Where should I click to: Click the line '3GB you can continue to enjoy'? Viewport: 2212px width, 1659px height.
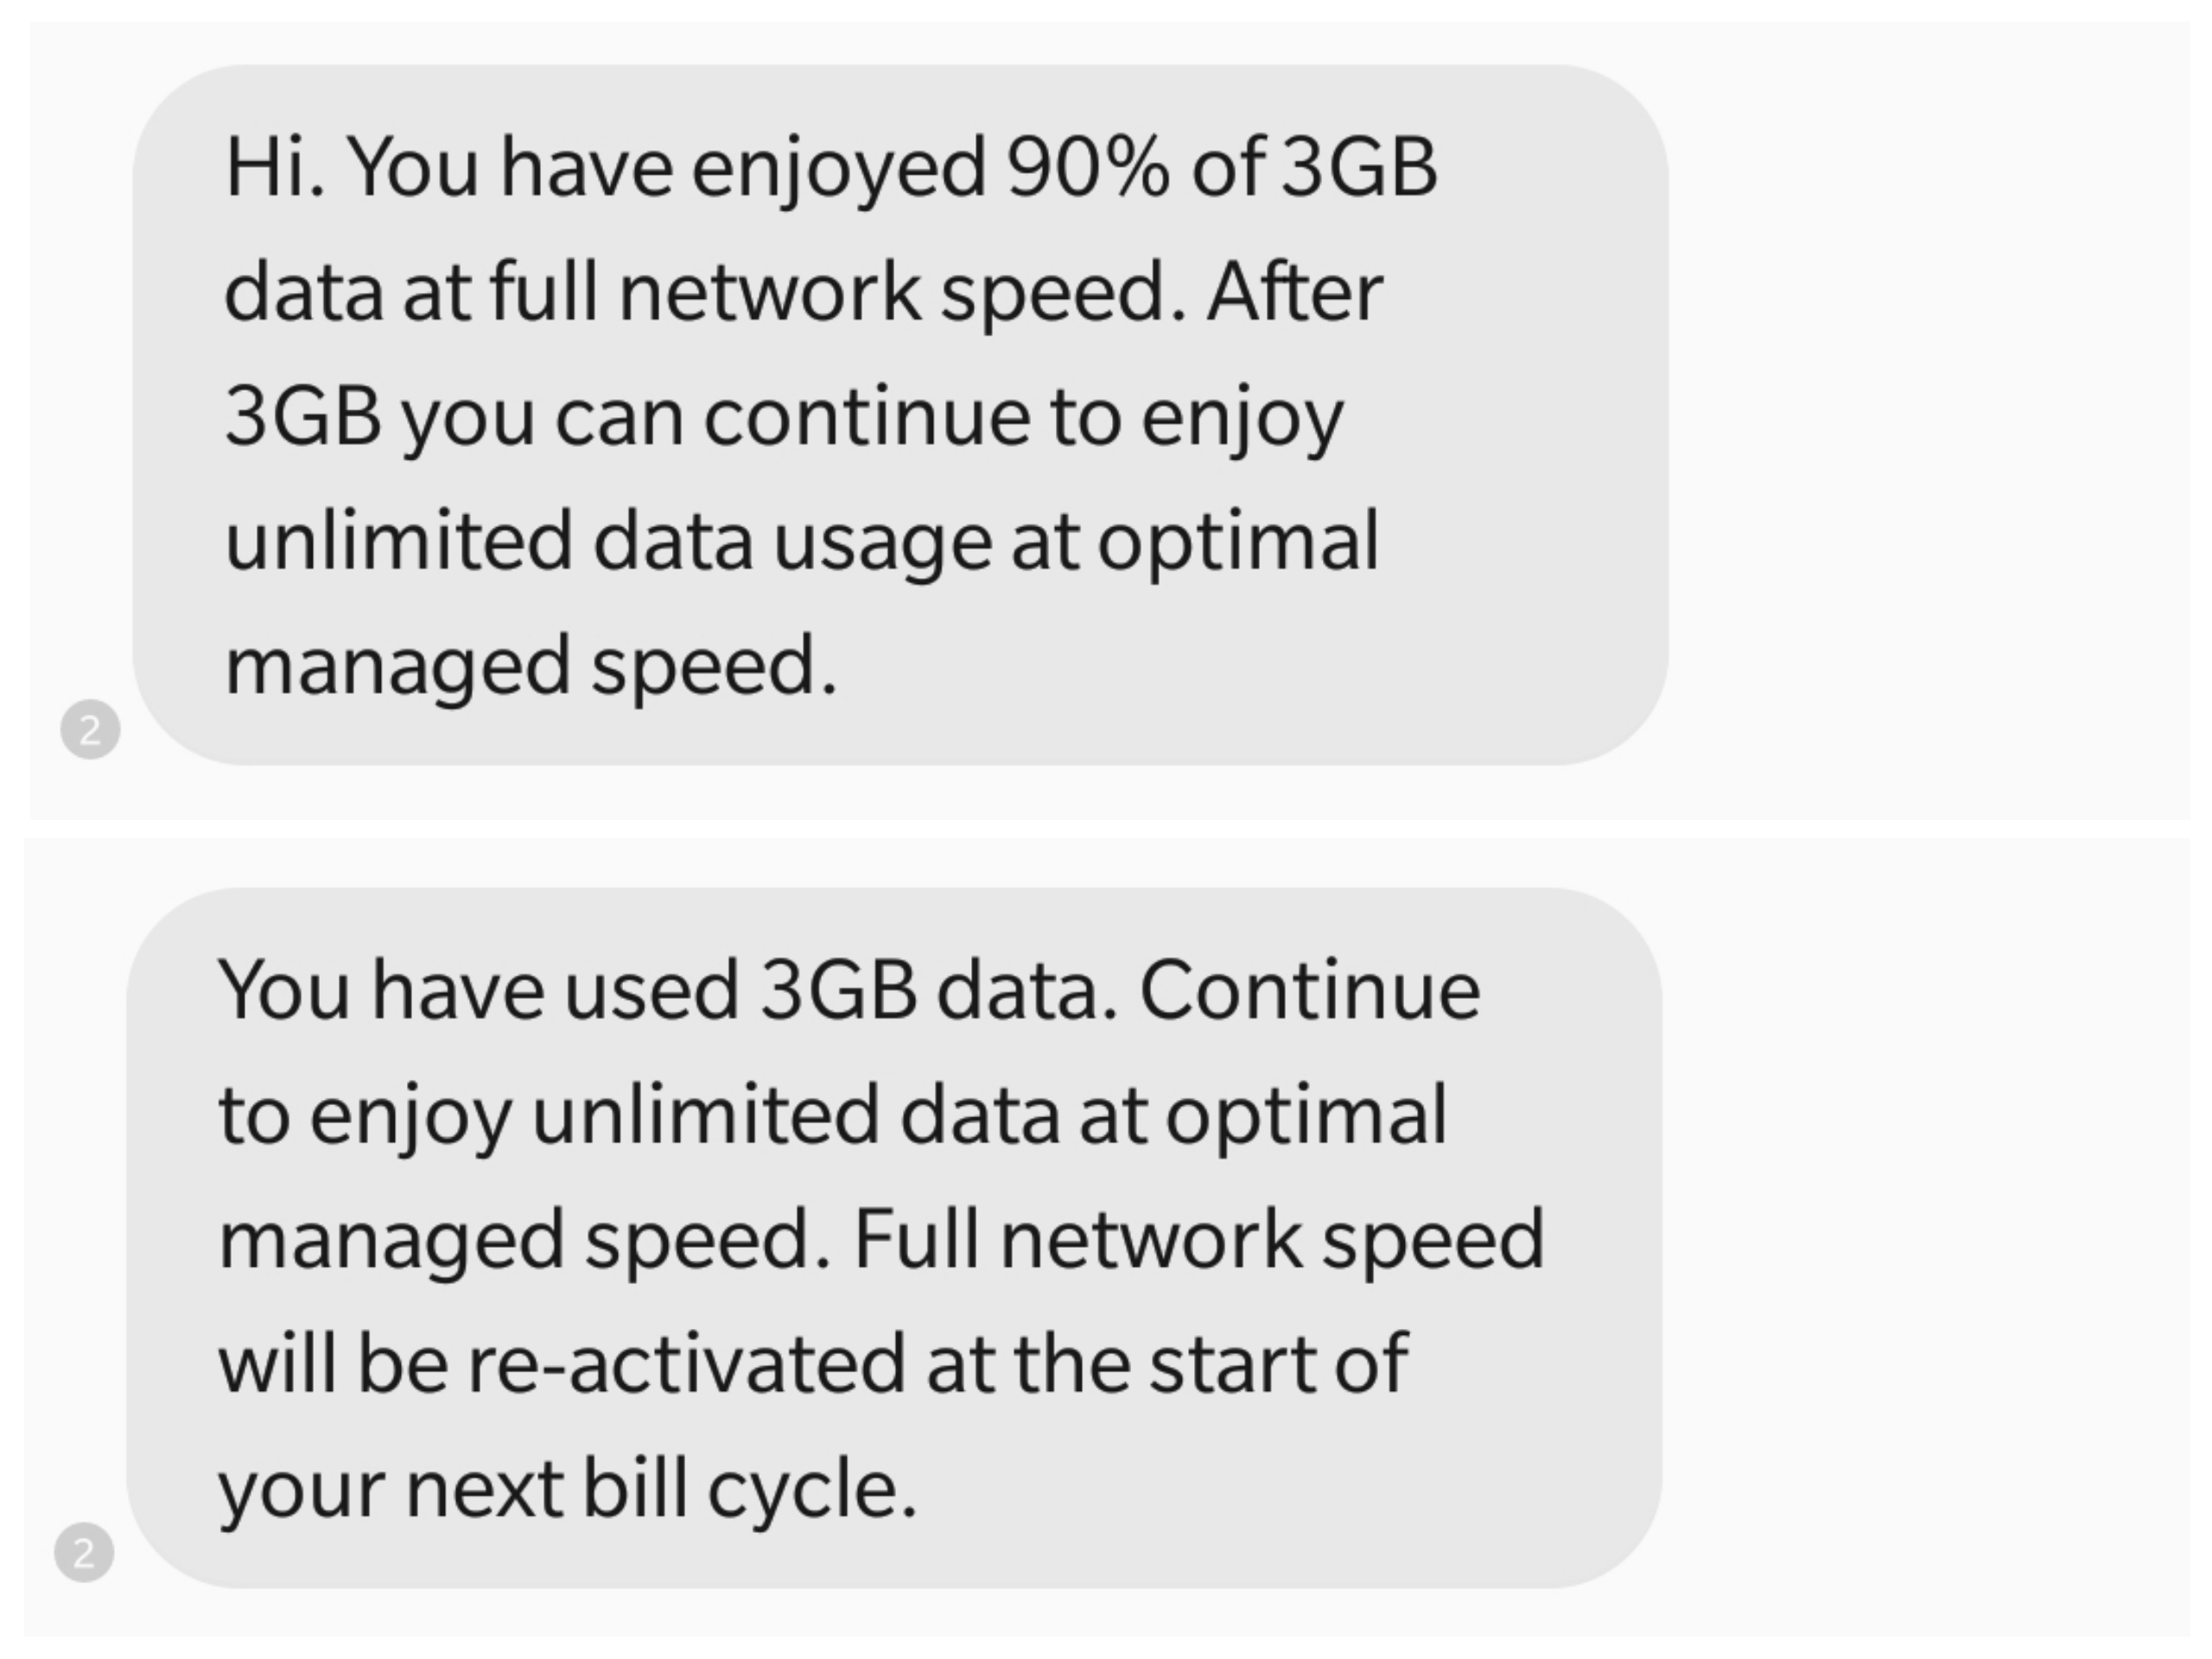pos(784,418)
